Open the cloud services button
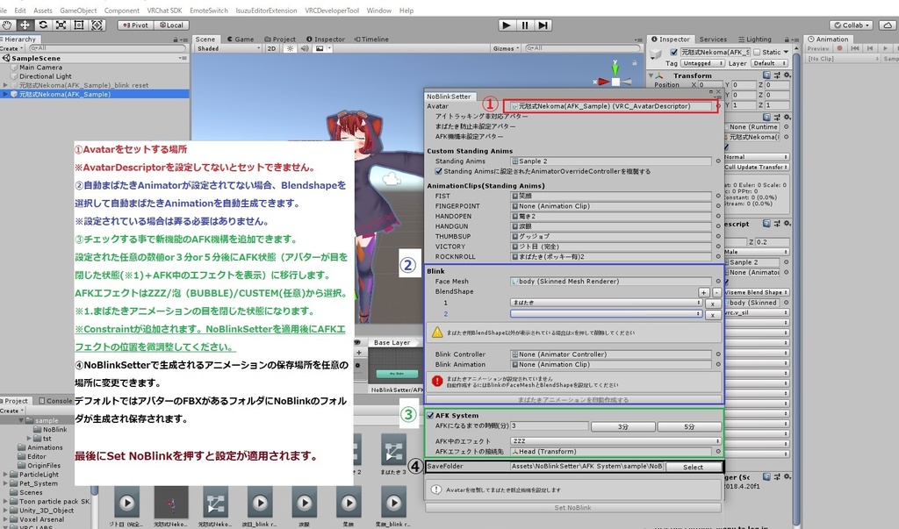 pos(888,25)
